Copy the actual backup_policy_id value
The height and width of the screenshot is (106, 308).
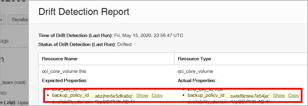[294, 95]
